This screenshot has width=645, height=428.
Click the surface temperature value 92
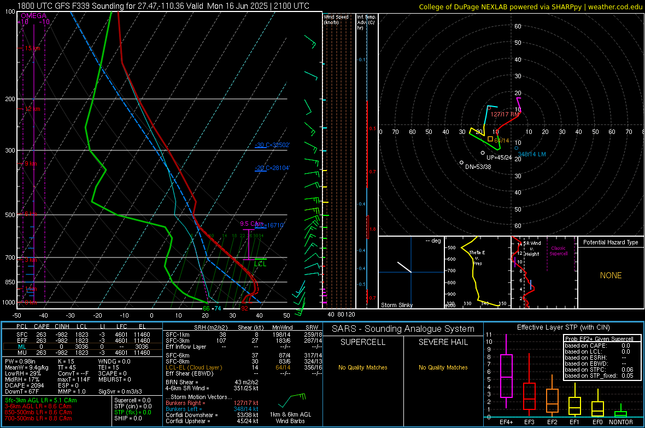pos(245,308)
